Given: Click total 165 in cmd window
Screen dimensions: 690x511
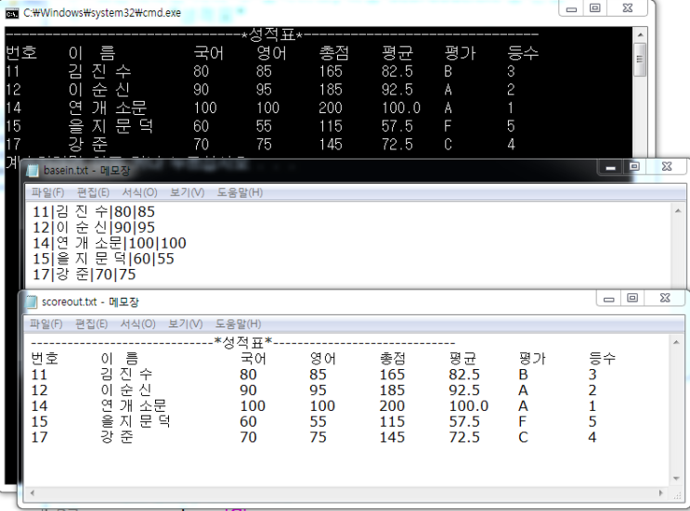Looking at the screenshot, I should pyautogui.click(x=331, y=71).
